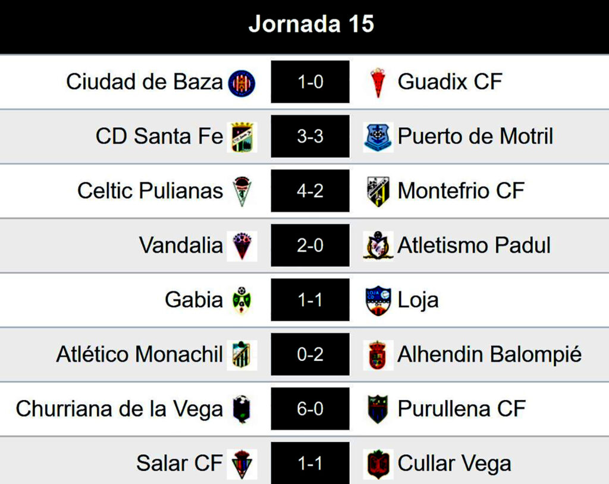Open the Jornada 15 header
The height and width of the screenshot is (484, 609).
(x=310, y=24)
